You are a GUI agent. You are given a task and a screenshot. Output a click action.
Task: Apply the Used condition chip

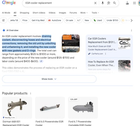pos(98,20)
